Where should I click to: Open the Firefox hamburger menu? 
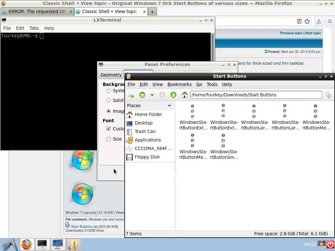[x=330, y=21]
